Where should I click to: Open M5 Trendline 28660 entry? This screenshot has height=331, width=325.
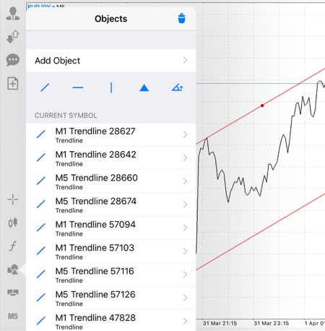tap(111, 181)
